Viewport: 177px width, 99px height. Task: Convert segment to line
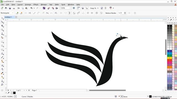tap(34, 13)
